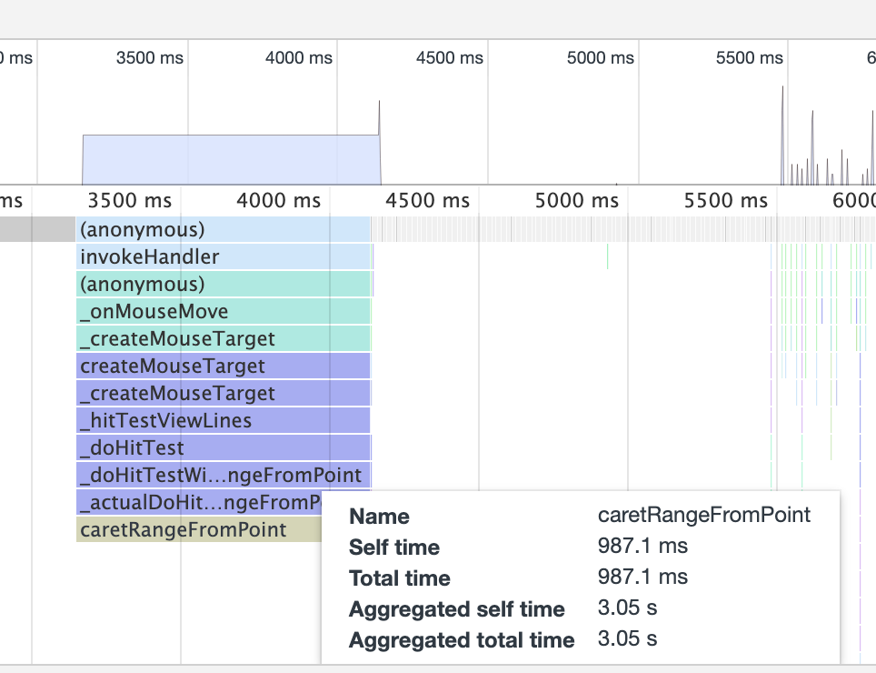This screenshot has width=876, height=673.
Task: Click the blue activity block in the overview
Action: [x=227, y=155]
